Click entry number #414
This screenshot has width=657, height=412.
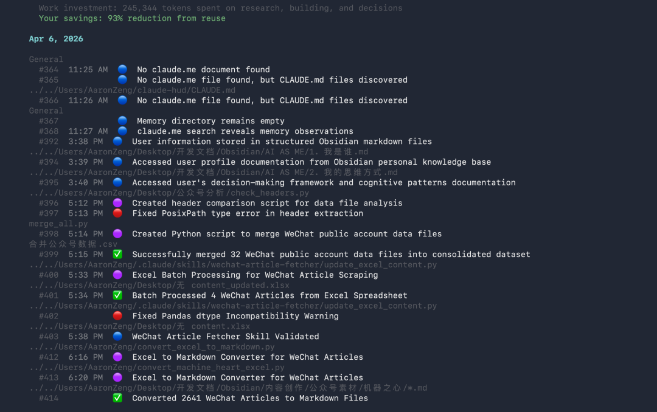click(x=49, y=398)
